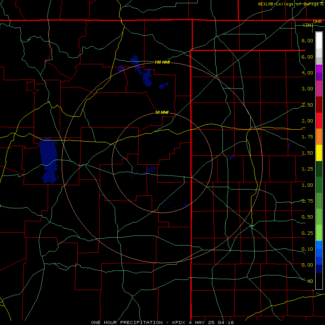Click the 0.75 legend value
This screenshot has height=325, width=325.
click(x=307, y=201)
